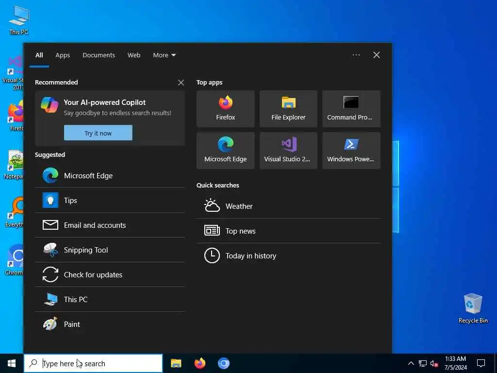Open Tips in Suggested list
The height and width of the screenshot is (373, 497).
(x=110, y=201)
